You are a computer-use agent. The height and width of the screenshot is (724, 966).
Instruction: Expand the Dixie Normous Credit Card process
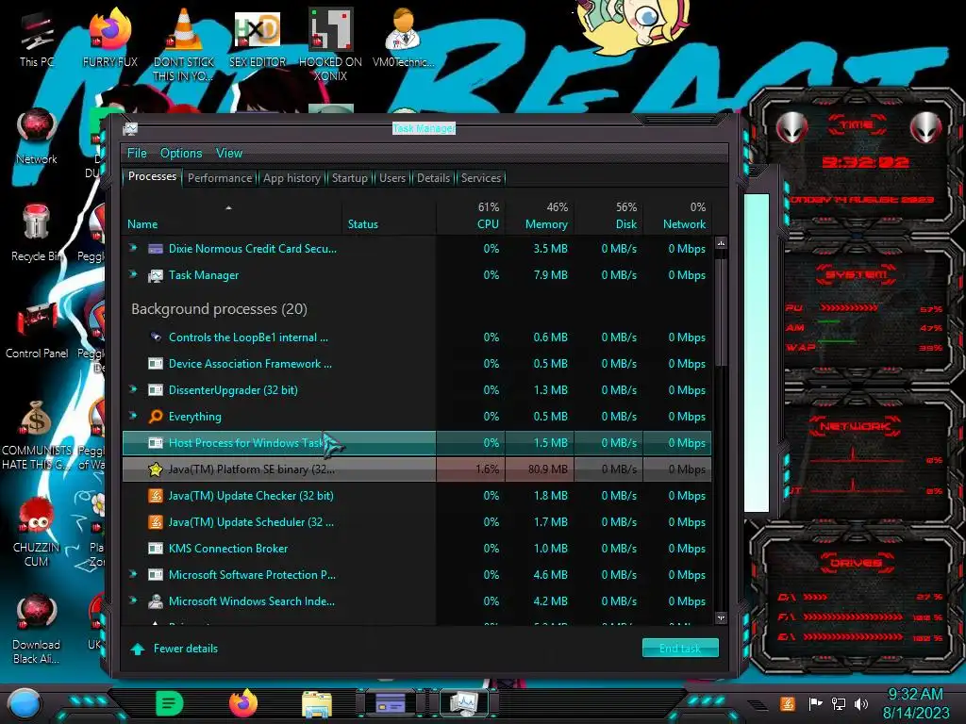point(132,248)
